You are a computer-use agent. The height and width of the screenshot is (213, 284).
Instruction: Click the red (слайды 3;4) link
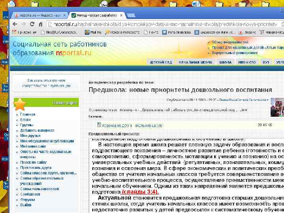tap(140, 192)
